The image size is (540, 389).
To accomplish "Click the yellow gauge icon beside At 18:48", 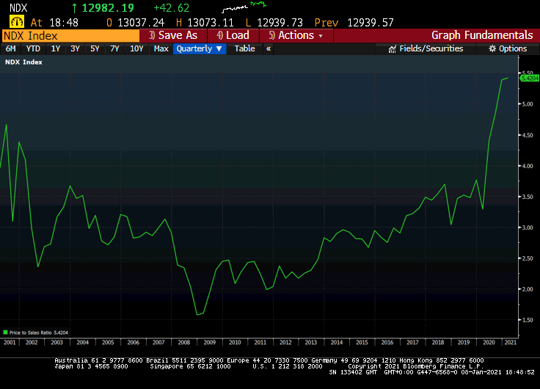I will [17, 22].
